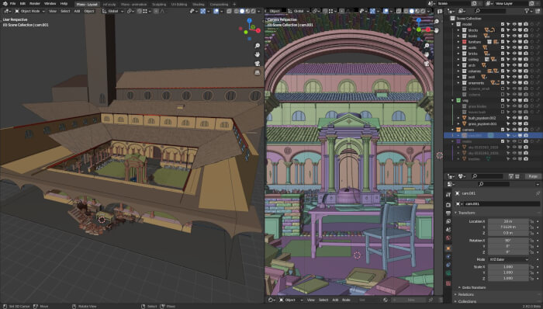The width and height of the screenshot is (543, 309).
Task: Collapse the veg collection in outliner
Action: (x=453, y=100)
